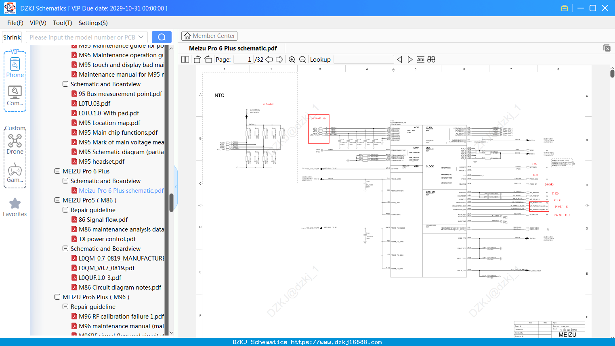
Task: Collapse the MEIZU Pro6 Plus ( M96 ) node
Action: [x=57, y=297]
